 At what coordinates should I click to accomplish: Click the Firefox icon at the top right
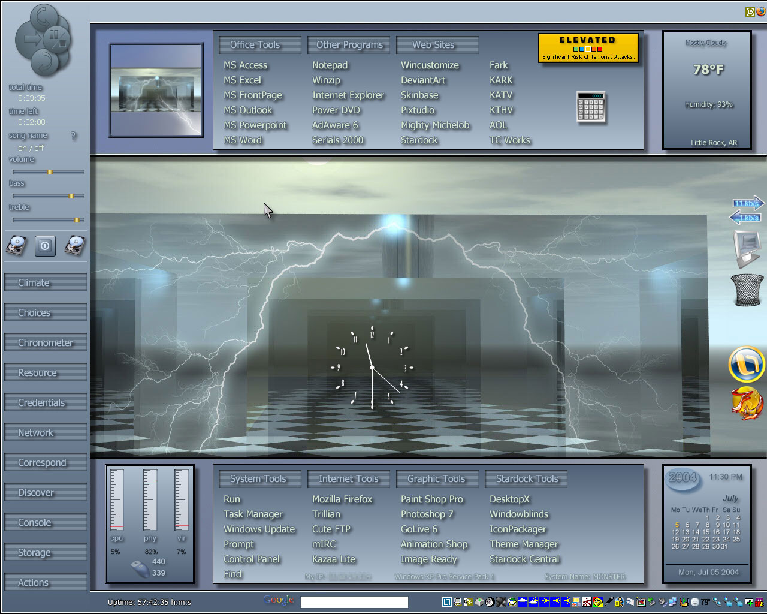(x=761, y=11)
